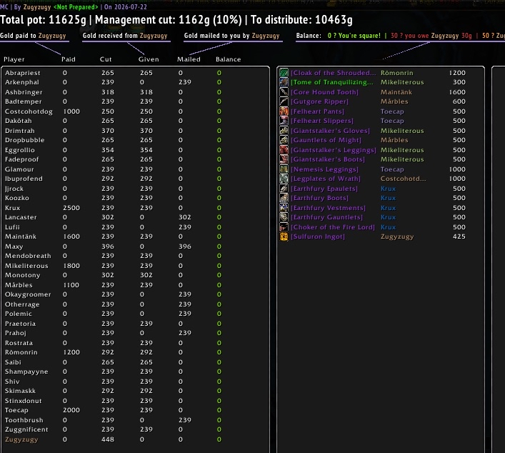Image resolution: width=505 pixels, height=453 pixels.
Task: Click the Earthfury Gauntlets item icon
Action: 284,217
